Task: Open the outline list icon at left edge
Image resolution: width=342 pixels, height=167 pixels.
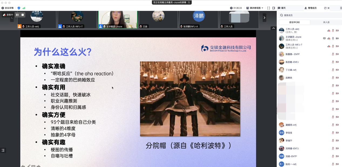Action: pos(3,150)
